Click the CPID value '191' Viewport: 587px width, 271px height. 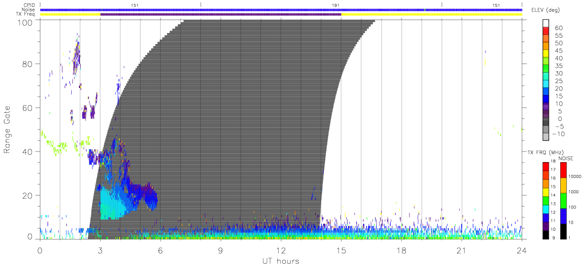335,5
